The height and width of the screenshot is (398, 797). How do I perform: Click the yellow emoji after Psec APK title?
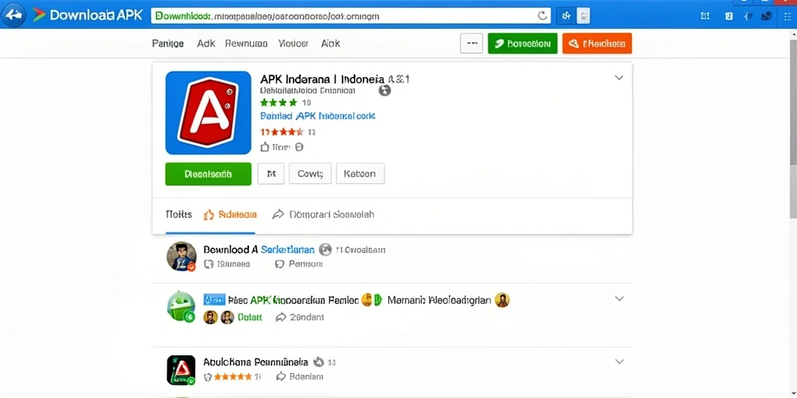coord(367,300)
